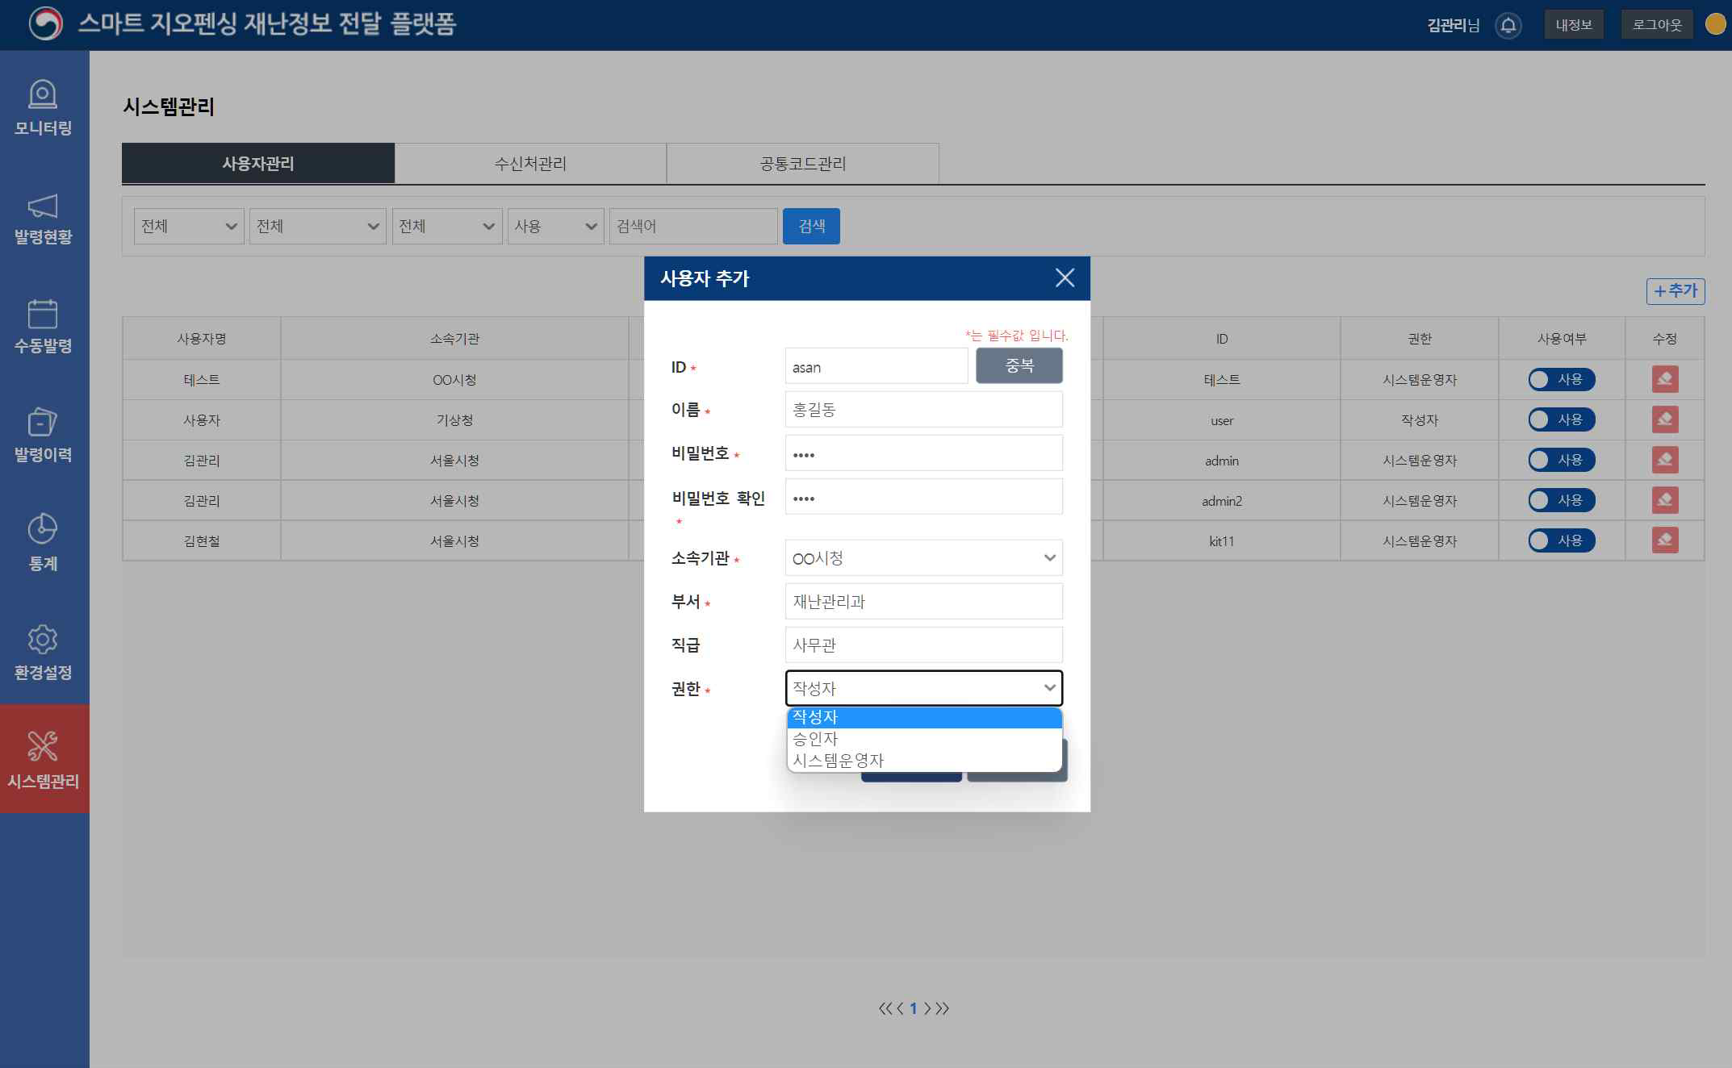Edit the 테스트 user row
The width and height of the screenshot is (1732, 1068).
pyautogui.click(x=1664, y=379)
